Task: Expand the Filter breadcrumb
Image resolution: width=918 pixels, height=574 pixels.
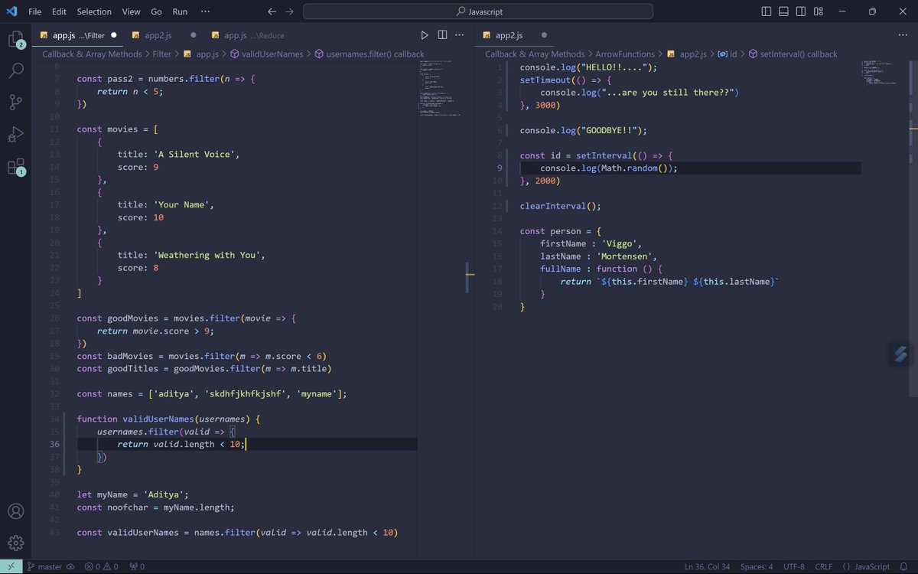Action: 161,54
